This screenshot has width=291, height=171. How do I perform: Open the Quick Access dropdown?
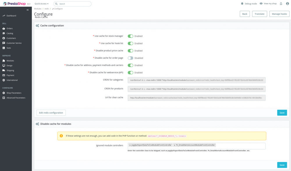[42, 4]
